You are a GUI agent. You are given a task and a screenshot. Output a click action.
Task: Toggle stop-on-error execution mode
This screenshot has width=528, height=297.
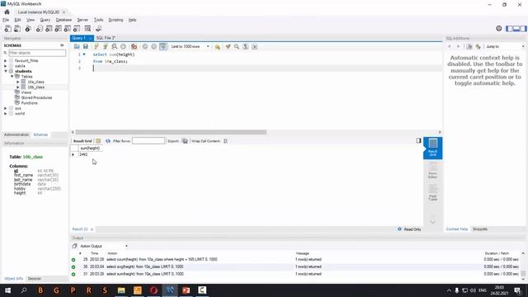tap(134, 46)
